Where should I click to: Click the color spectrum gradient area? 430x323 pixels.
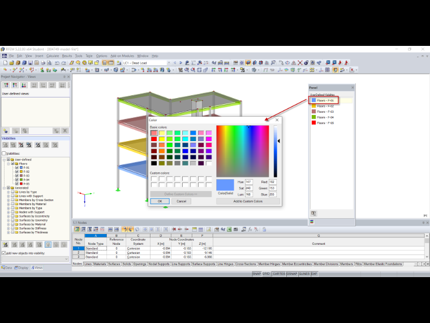pos(243,151)
